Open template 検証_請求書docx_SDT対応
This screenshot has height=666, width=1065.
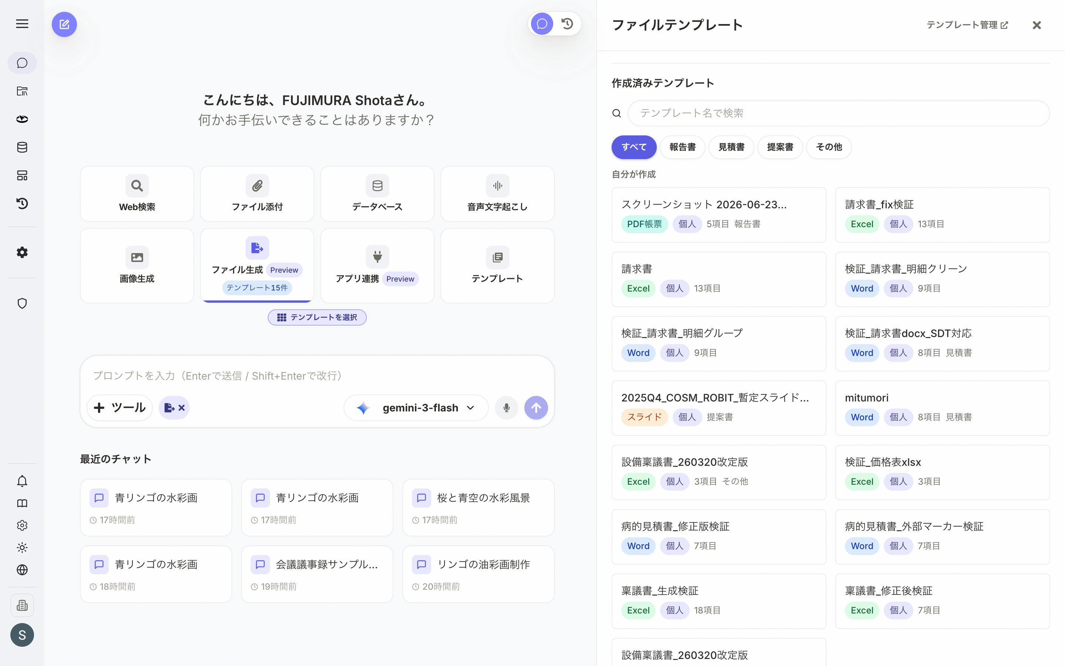(x=943, y=344)
